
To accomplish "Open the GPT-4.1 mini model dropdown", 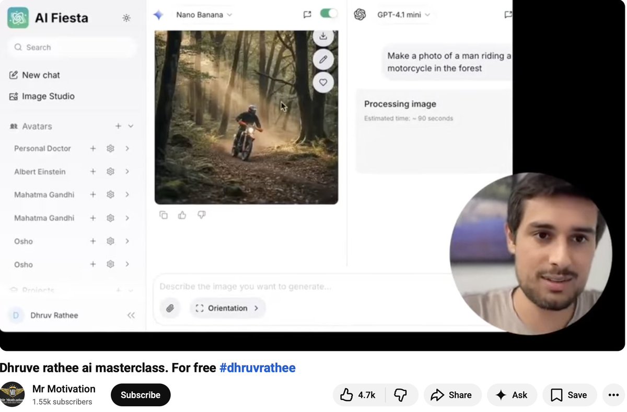I will (x=403, y=15).
